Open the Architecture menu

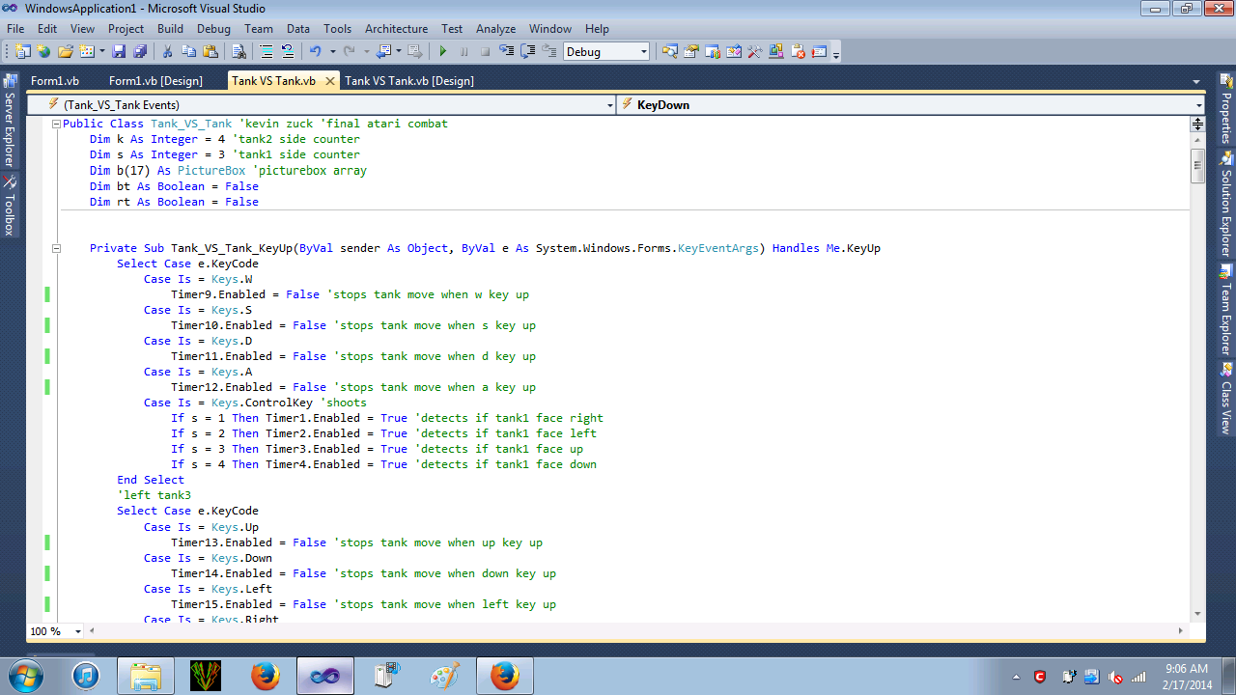click(396, 29)
